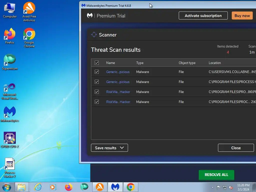This screenshot has width=256, height=192.
Task: Show hidden system tray icons
Action: pyautogui.click(x=212, y=187)
